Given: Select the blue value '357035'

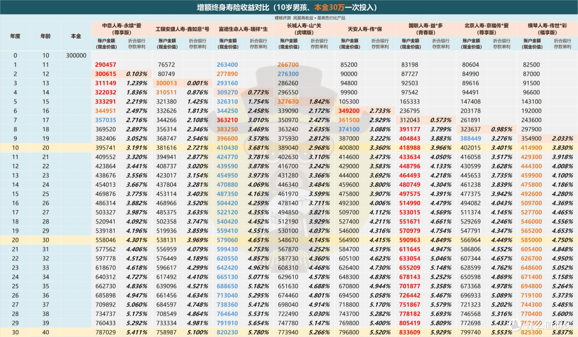Looking at the screenshot, I should pos(105,120).
